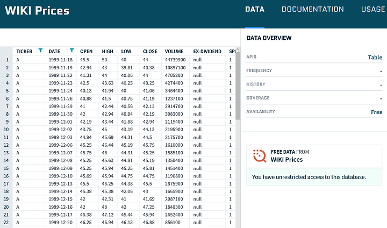
Task: Click the unrestricted access notice text
Action: 309,177
